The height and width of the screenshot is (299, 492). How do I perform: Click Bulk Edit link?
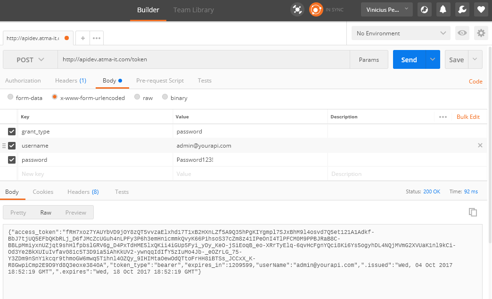coord(468,117)
